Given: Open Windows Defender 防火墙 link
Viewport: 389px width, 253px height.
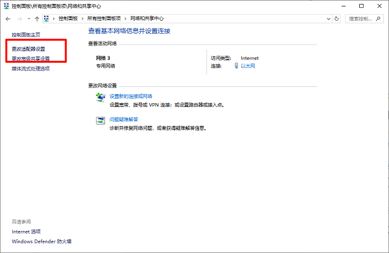Looking at the screenshot, I should (41, 241).
